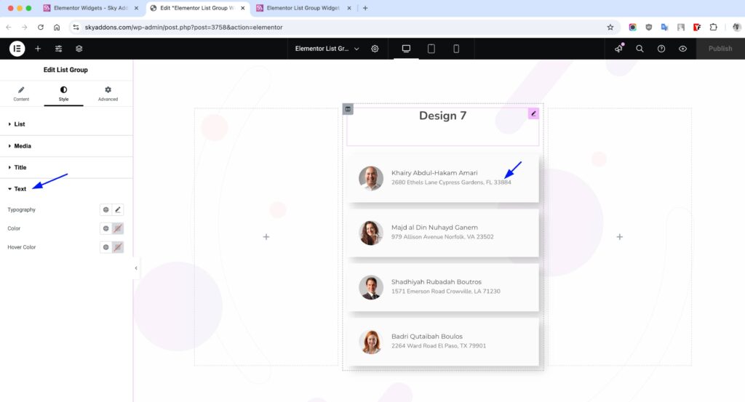Screen dimensions: 745x402
Task: Switch to desktop preview mode
Action: click(406, 49)
